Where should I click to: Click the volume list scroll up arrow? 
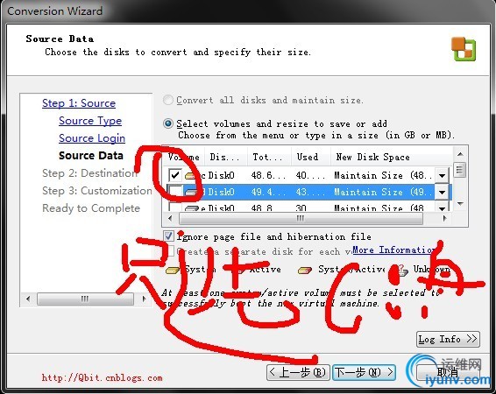point(460,154)
